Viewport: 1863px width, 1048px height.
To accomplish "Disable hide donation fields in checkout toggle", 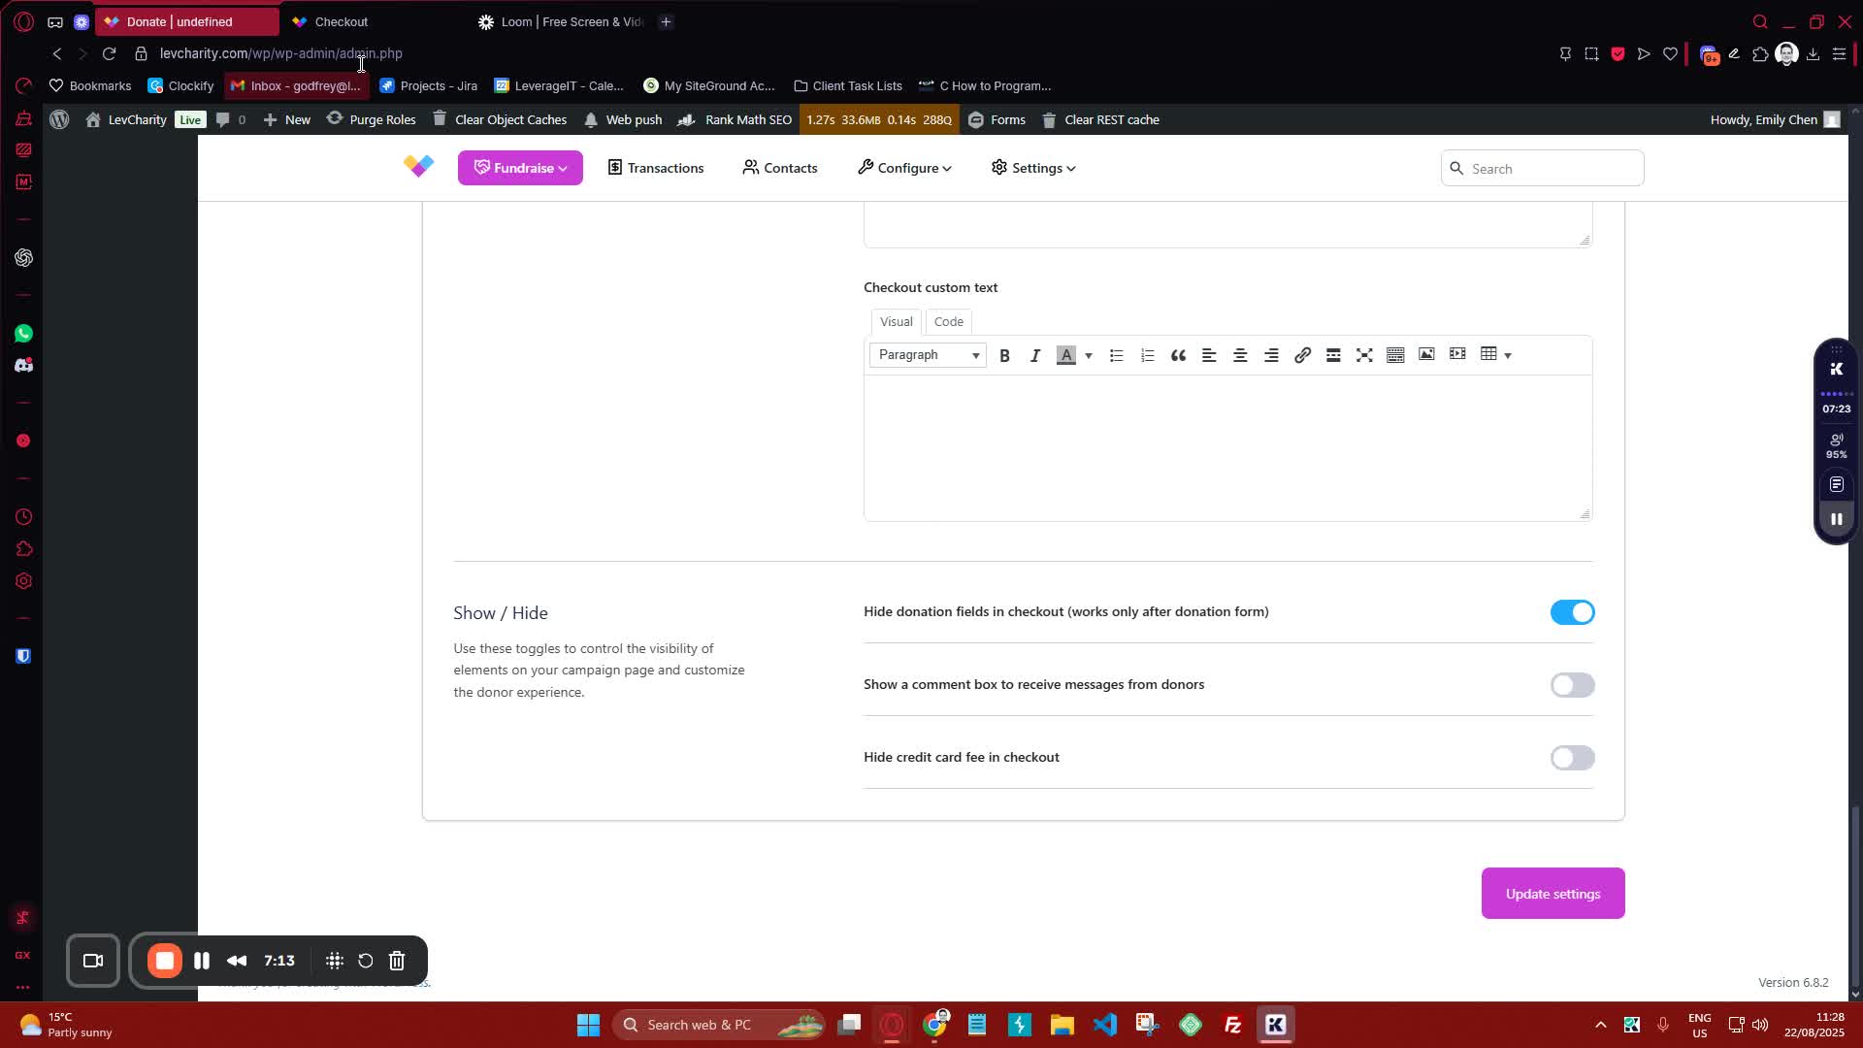I will tap(1572, 612).
